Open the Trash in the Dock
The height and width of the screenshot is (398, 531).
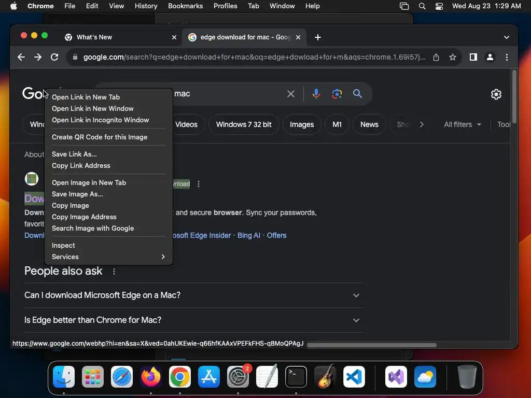[467, 377]
